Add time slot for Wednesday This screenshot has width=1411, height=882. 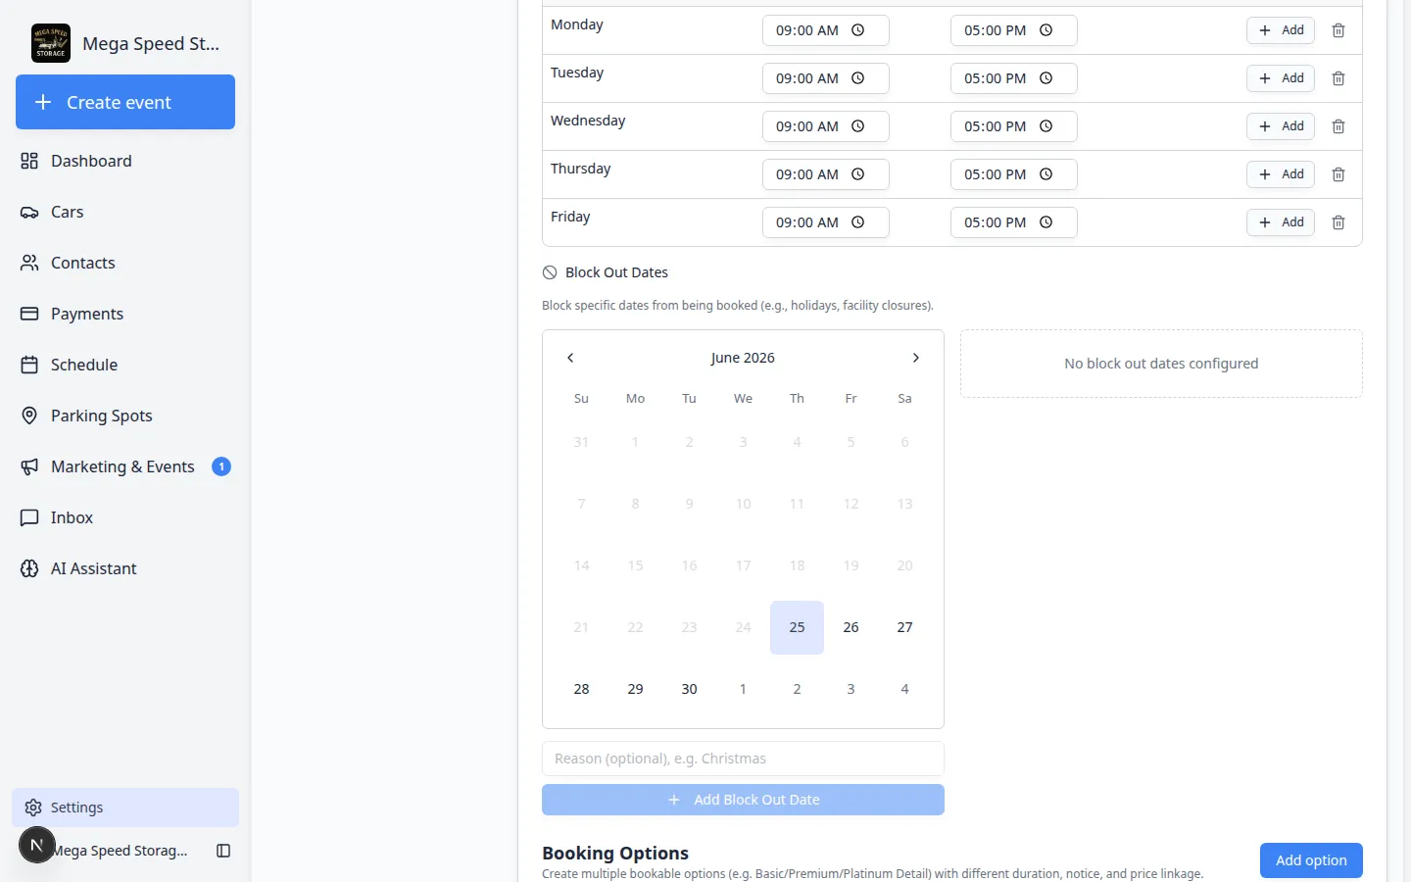click(1281, 126)
